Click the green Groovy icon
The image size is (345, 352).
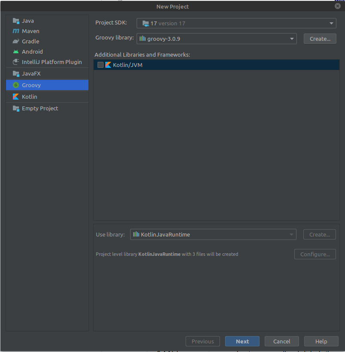tap(16, 85)
